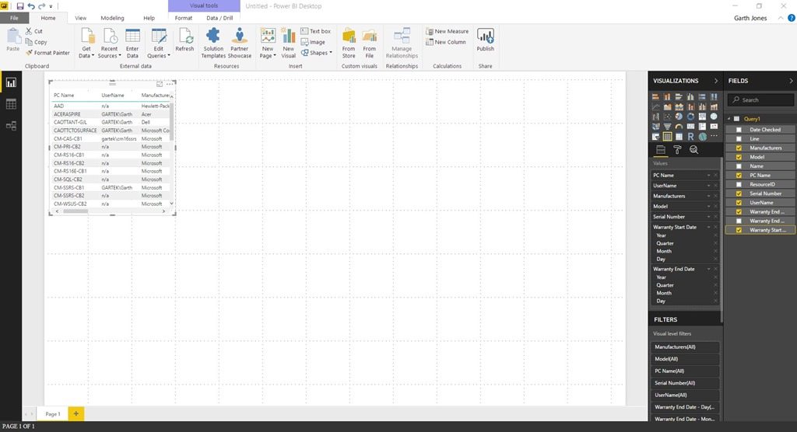Collapse the Fields pane chevron
The width and height of the screenshot is (797, 432).
(791, 81)
